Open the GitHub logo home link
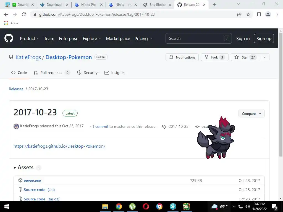This screenshot has height=212, width=283. coord(9,38)
